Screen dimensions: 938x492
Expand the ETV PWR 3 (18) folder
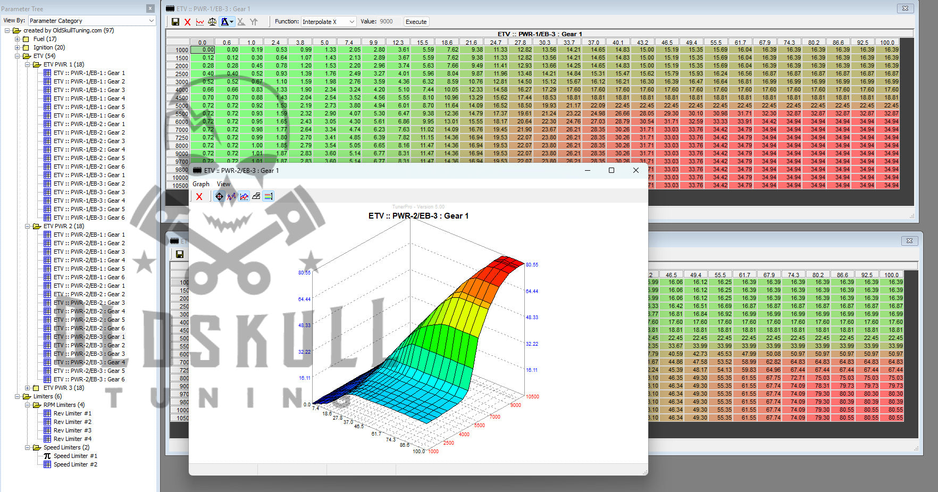[28, 388]
